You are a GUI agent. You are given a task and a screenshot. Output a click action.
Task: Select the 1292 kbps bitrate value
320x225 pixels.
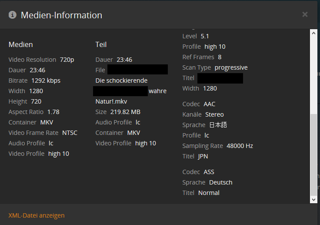click(x=46, y=81)
